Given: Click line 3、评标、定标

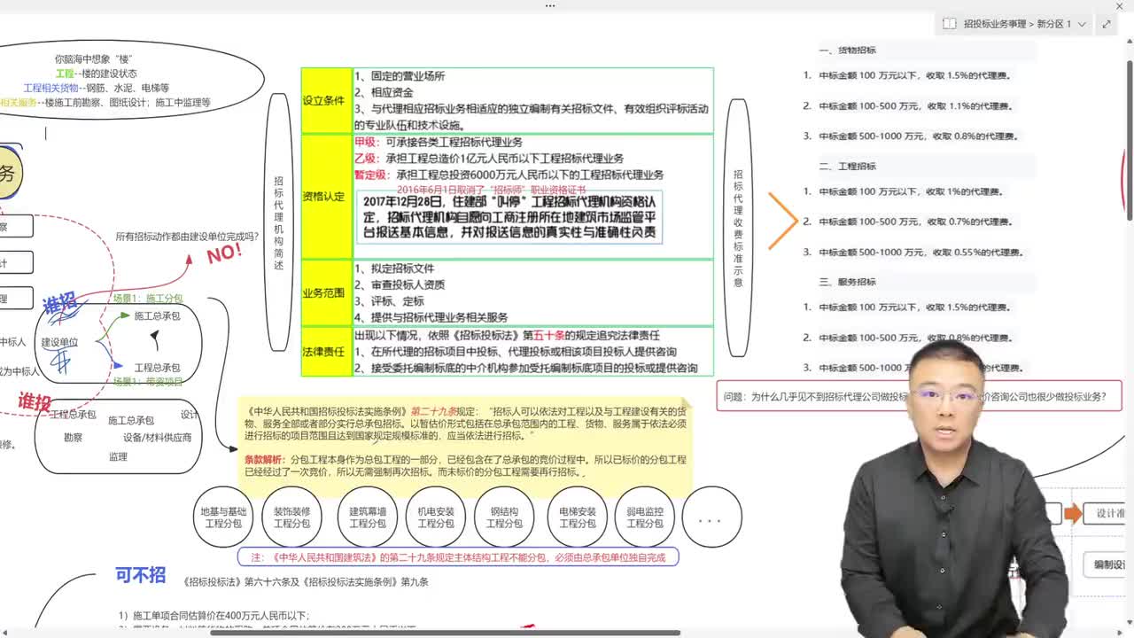Looking at the screenshot, I should coord(389,301).
